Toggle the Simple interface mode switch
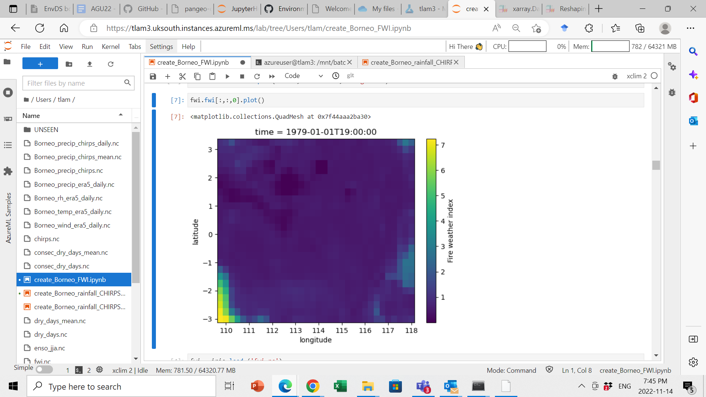Viewport: 706px width, 397px height. tap(44, 369)
